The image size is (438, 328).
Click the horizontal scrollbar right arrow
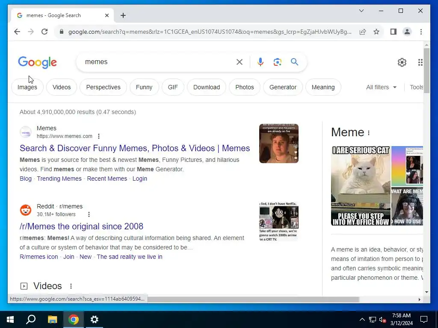[419, 299]
